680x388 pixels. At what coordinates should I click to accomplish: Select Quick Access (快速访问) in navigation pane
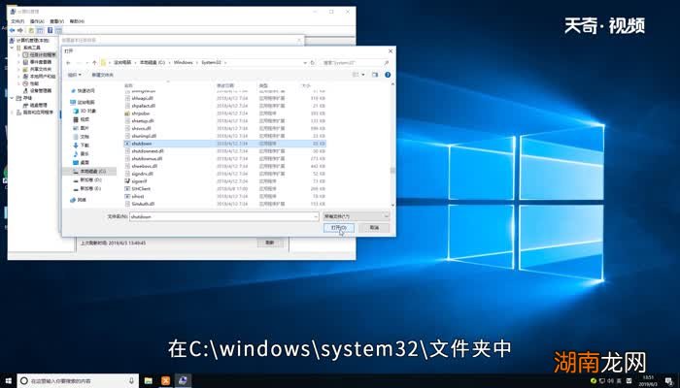83,91
